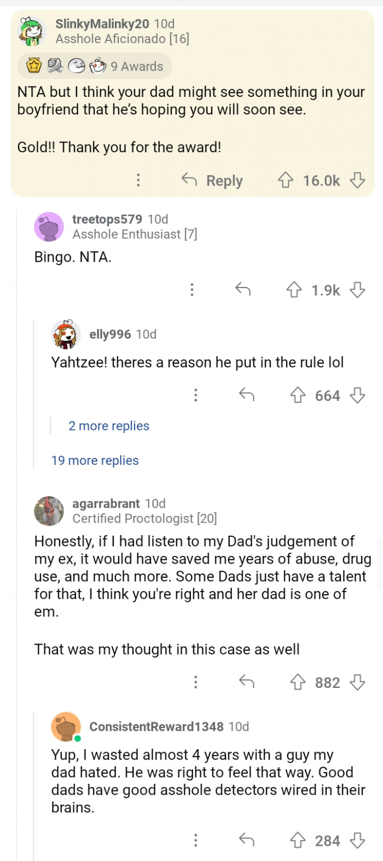The height and width of the screenshot is (861, 383).
Task: Open the three-dot menu on agarrabrant's comment
Action: tap(195, 682)
